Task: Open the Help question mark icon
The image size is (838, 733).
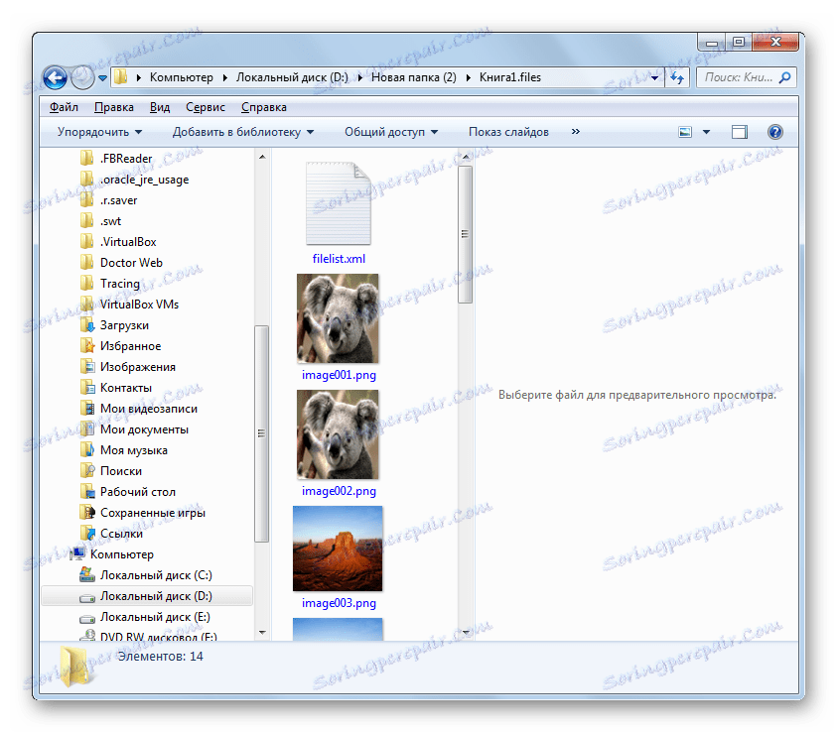Action: (x=775, y=131)
